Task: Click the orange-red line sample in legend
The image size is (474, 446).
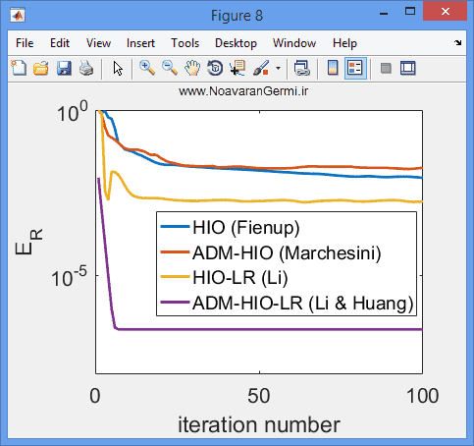Action: pyautogui.click(x=175, y=251)
